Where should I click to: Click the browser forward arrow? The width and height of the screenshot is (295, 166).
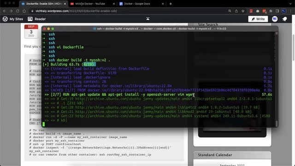(x=11, y=11)
